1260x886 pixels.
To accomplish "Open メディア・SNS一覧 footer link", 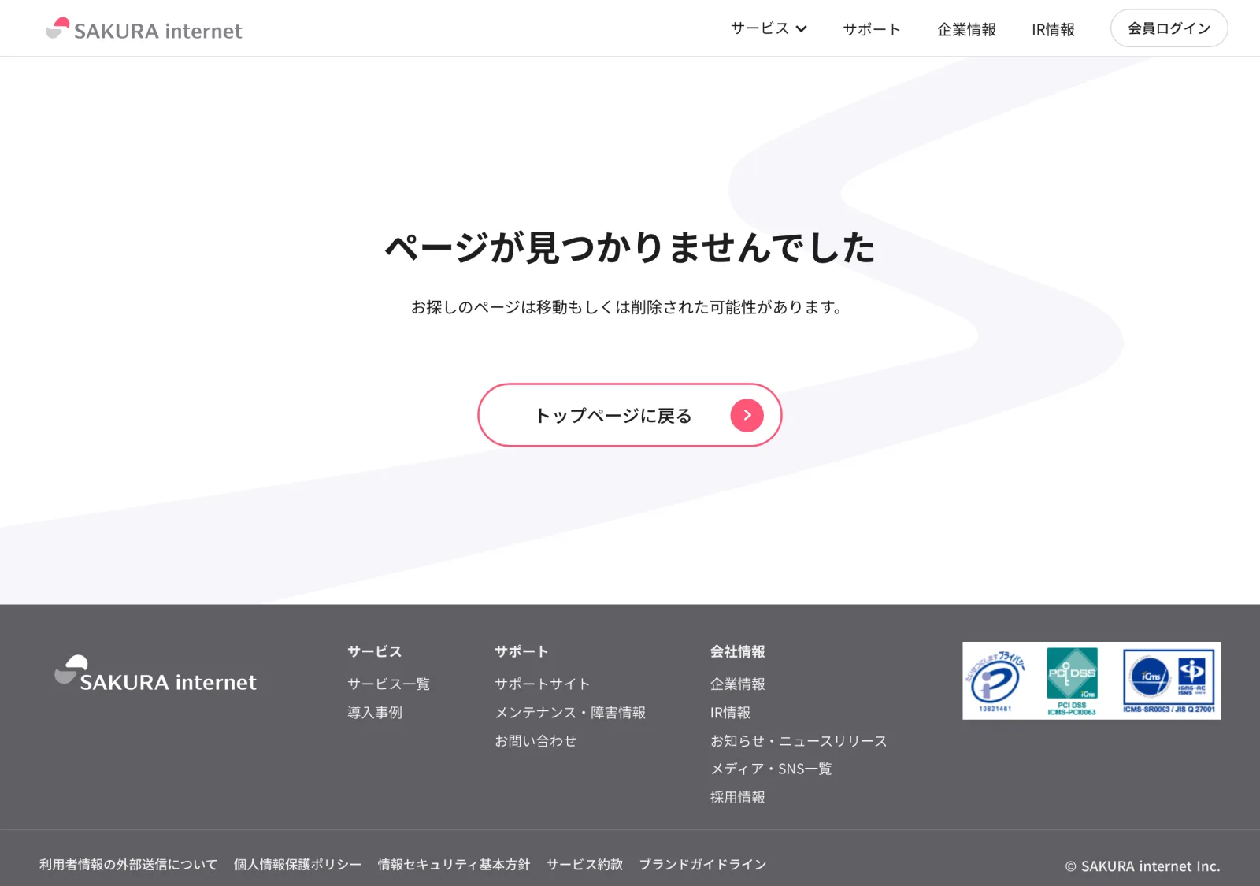I will (x=771, y=769).
